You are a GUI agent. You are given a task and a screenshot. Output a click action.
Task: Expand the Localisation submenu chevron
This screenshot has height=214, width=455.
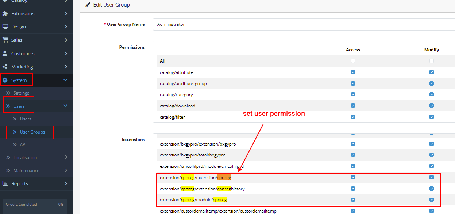(x=66, y=157)
